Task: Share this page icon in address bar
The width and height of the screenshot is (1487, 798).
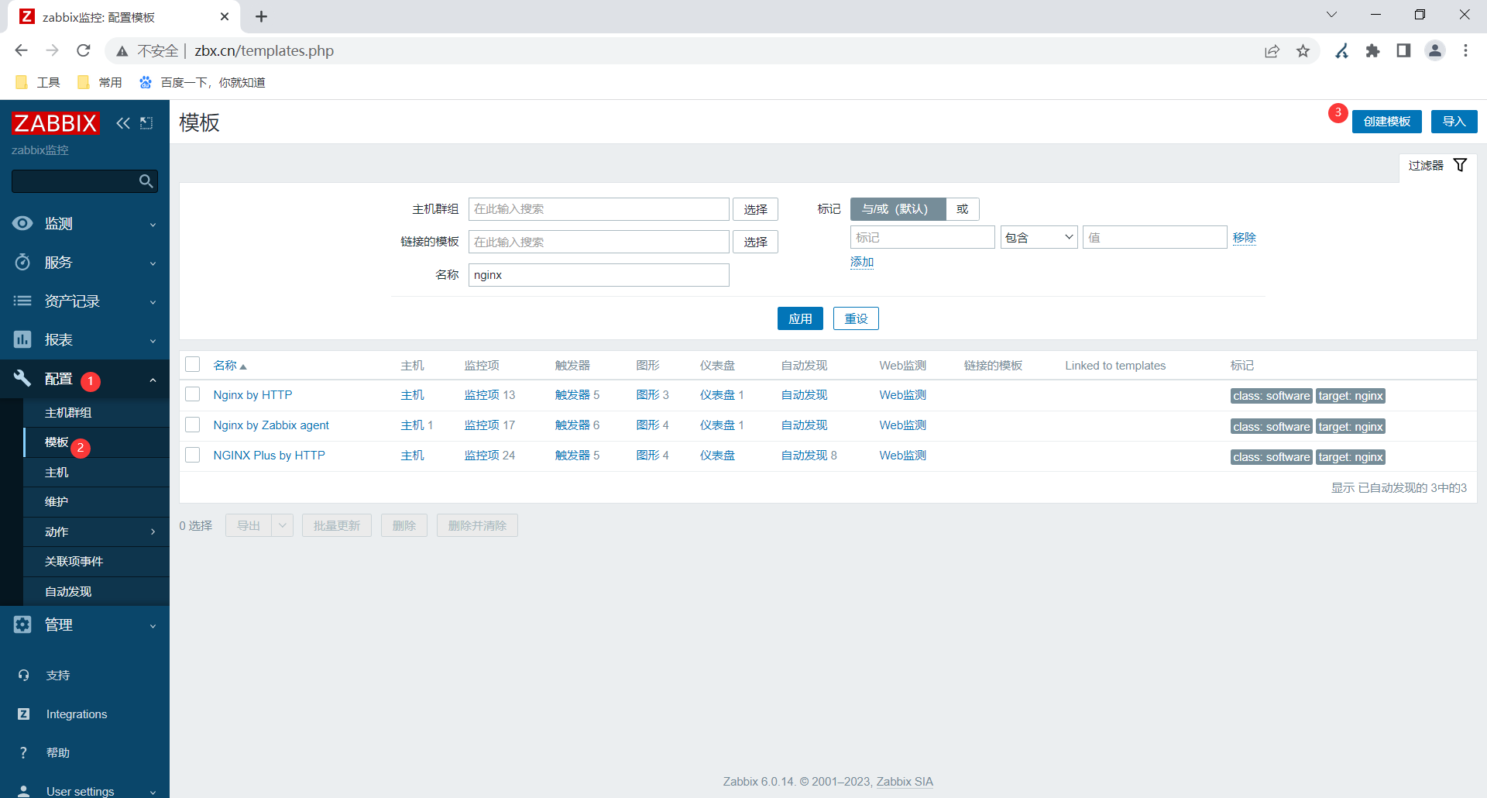Action: coord(1272,50)
